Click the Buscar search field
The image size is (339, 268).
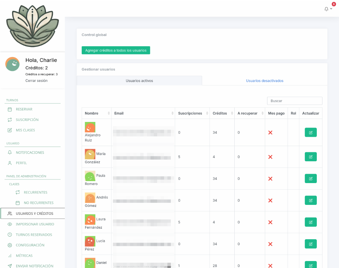(295, 101)
